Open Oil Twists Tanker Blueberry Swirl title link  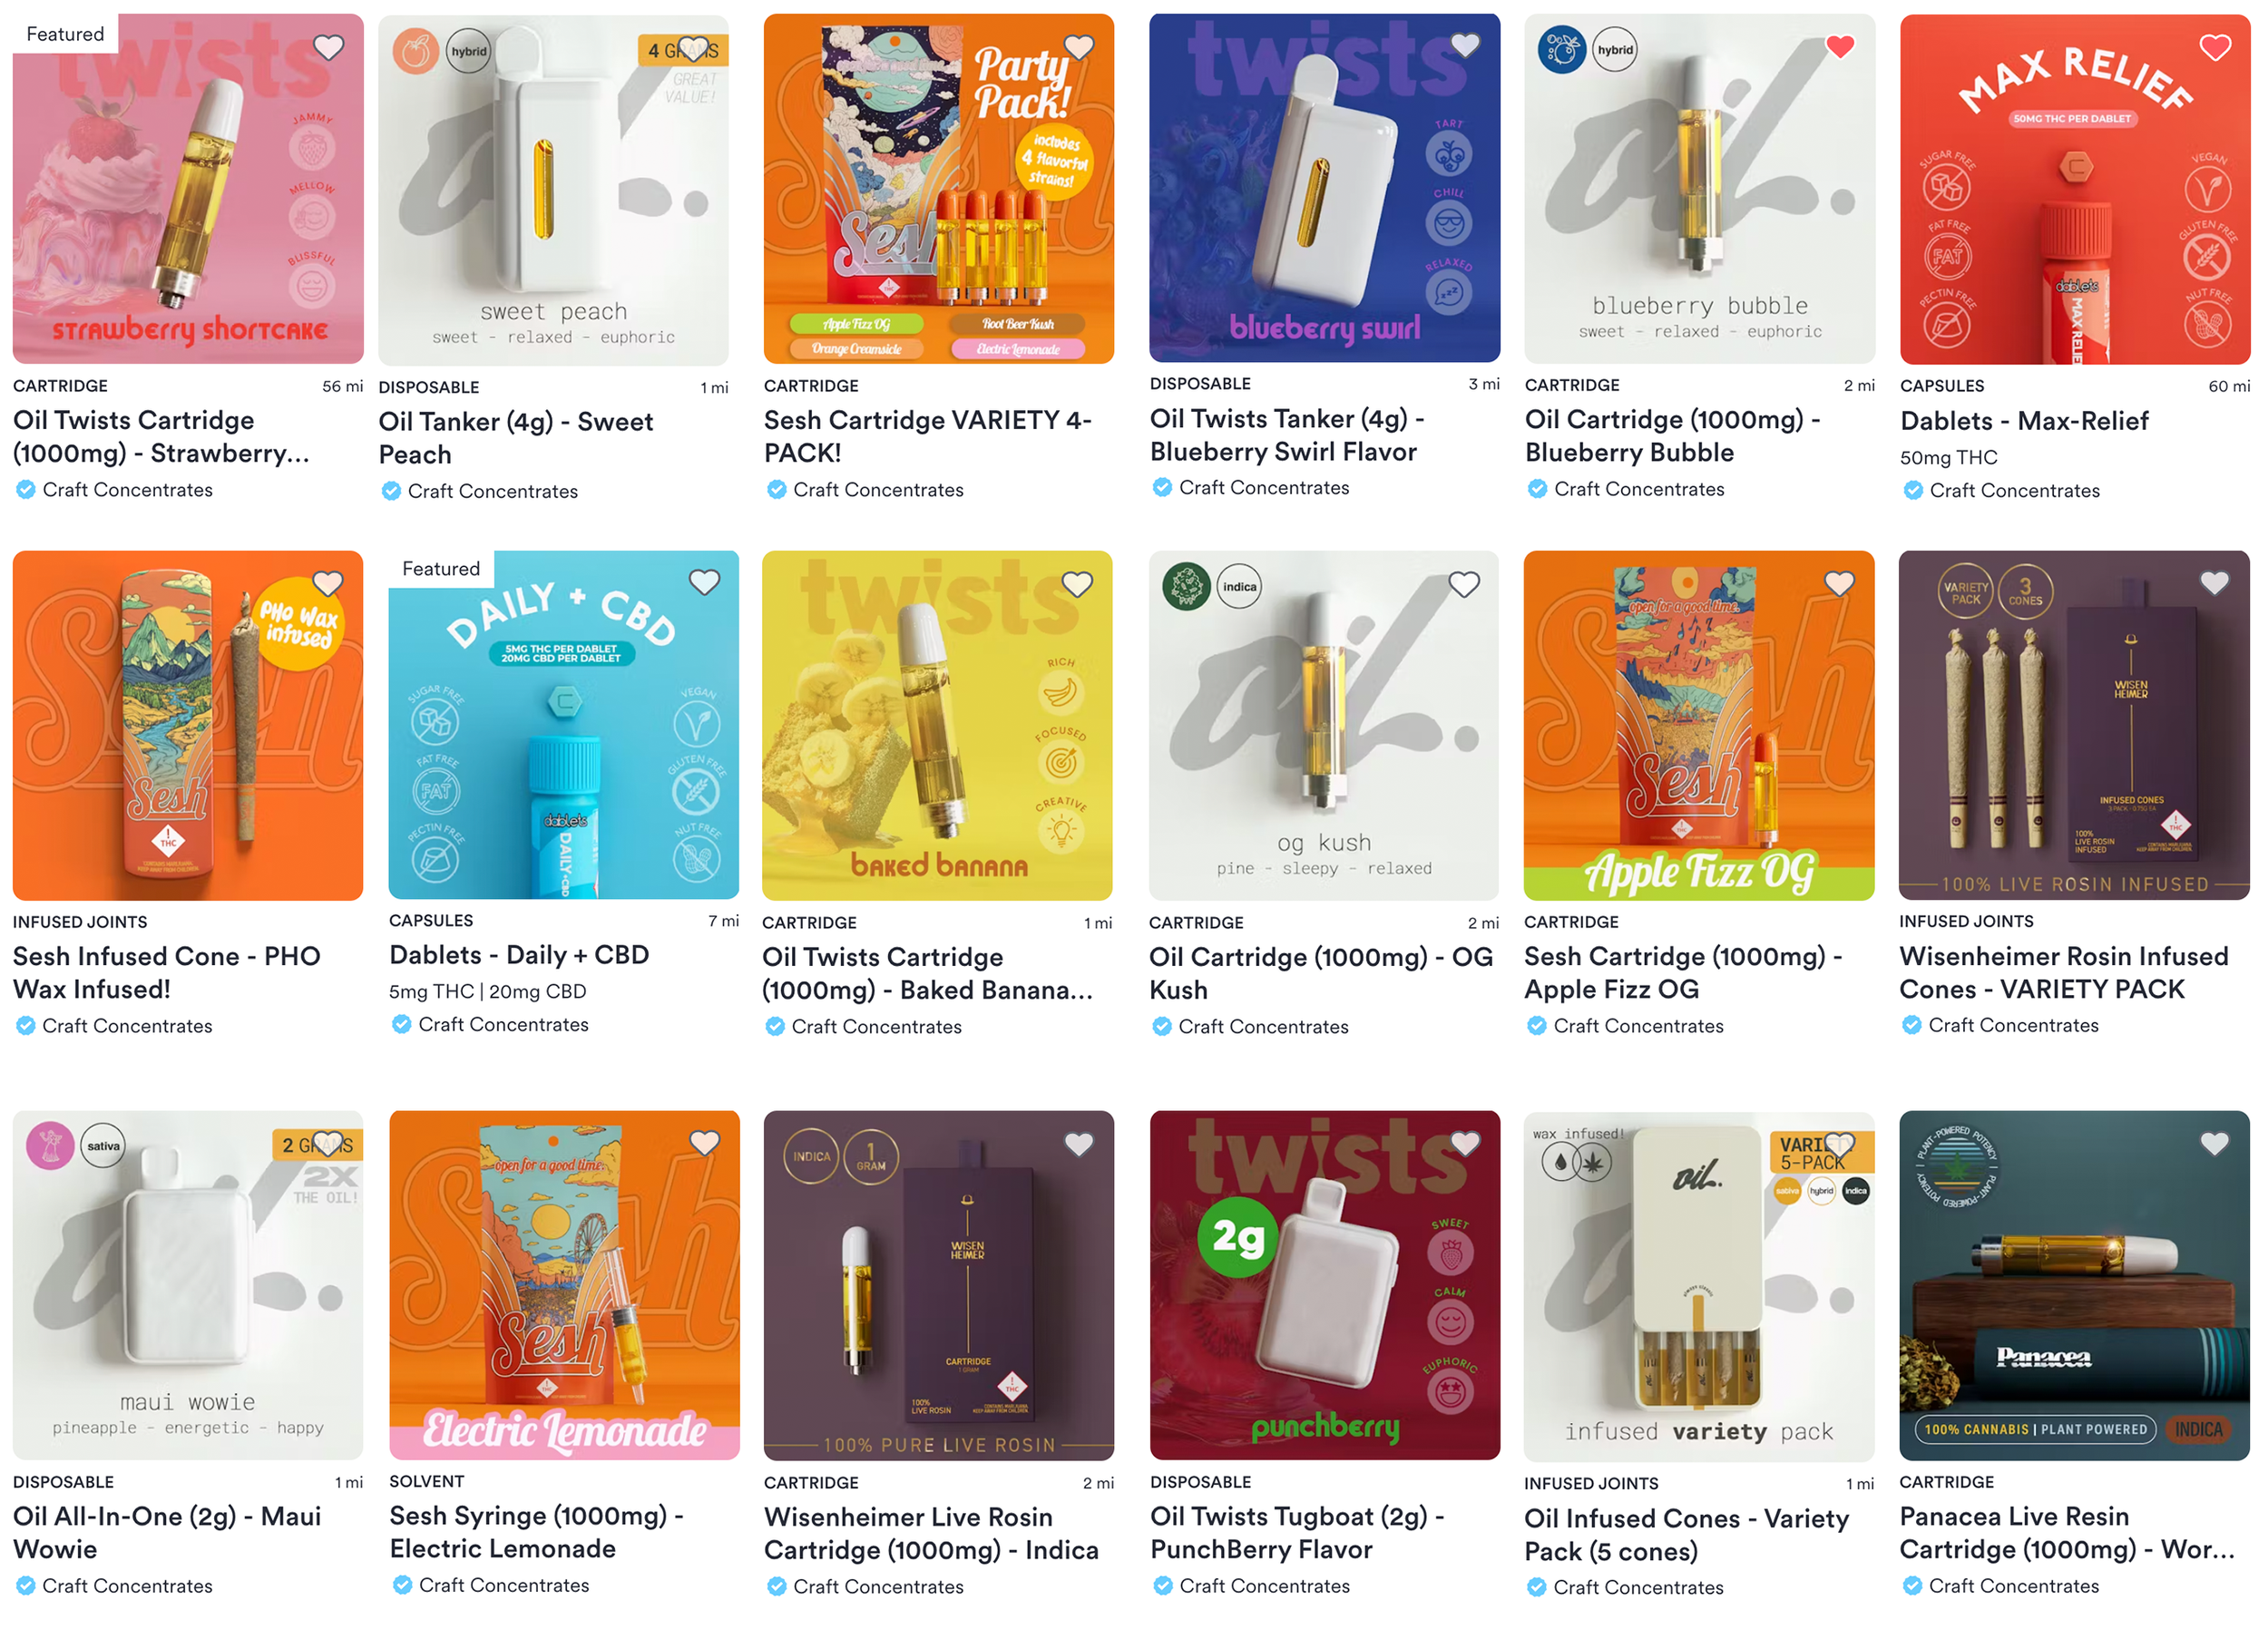tap(1287, 435)
